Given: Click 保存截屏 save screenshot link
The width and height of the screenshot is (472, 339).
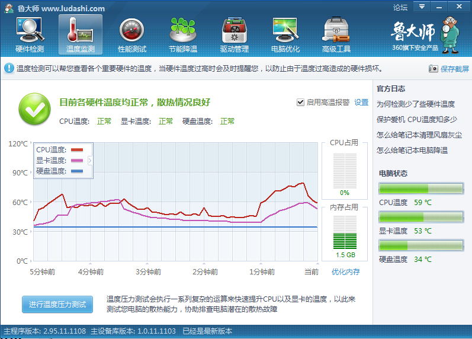Looking at the screenshot, I should coord(455,69).
